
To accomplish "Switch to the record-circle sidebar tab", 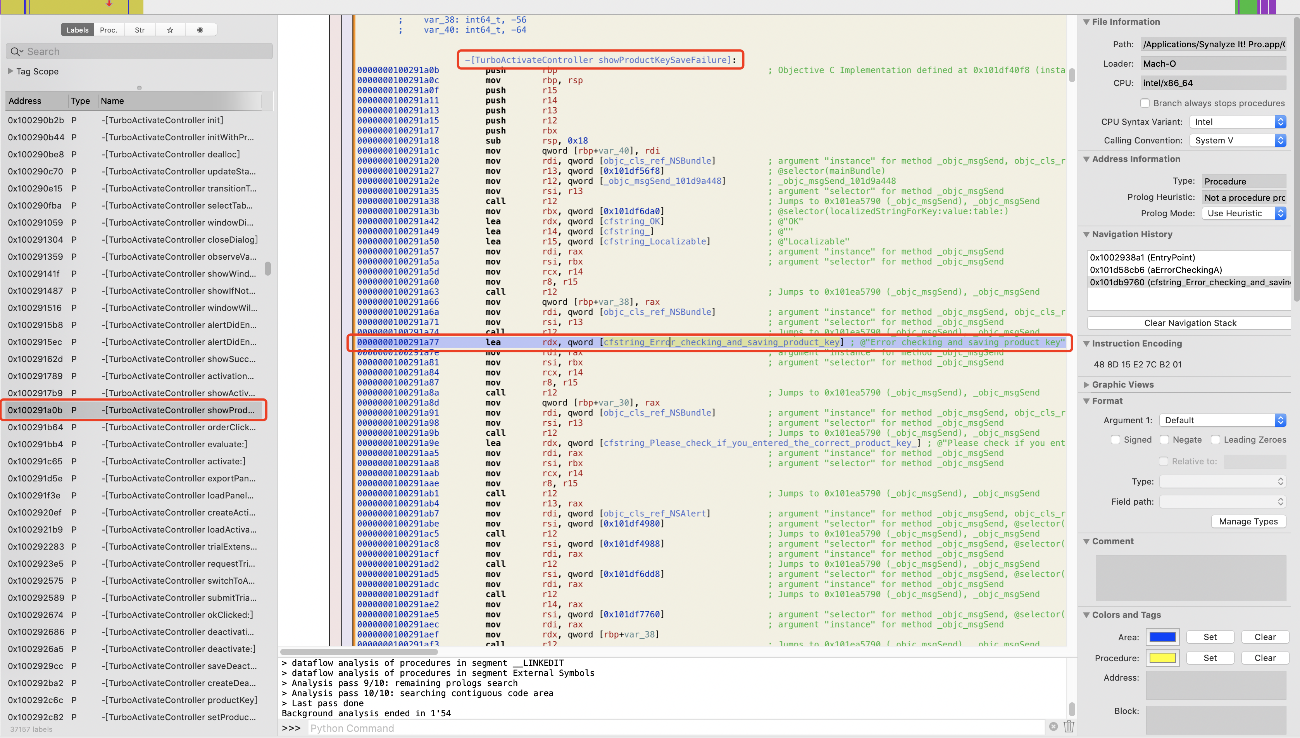I will coord(200,30).
